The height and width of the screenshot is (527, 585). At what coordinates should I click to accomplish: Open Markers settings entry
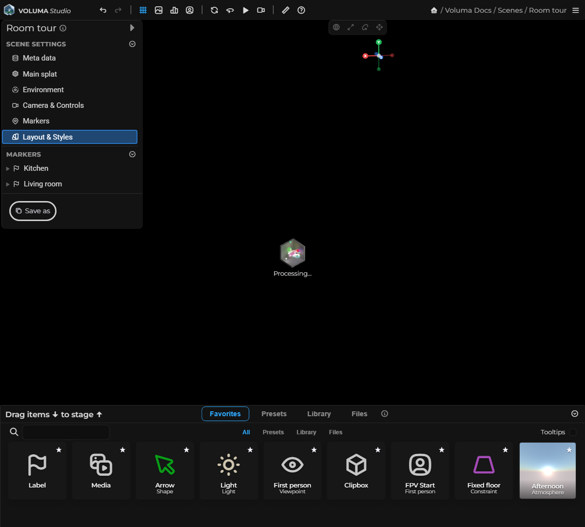[x=70, y=121]
